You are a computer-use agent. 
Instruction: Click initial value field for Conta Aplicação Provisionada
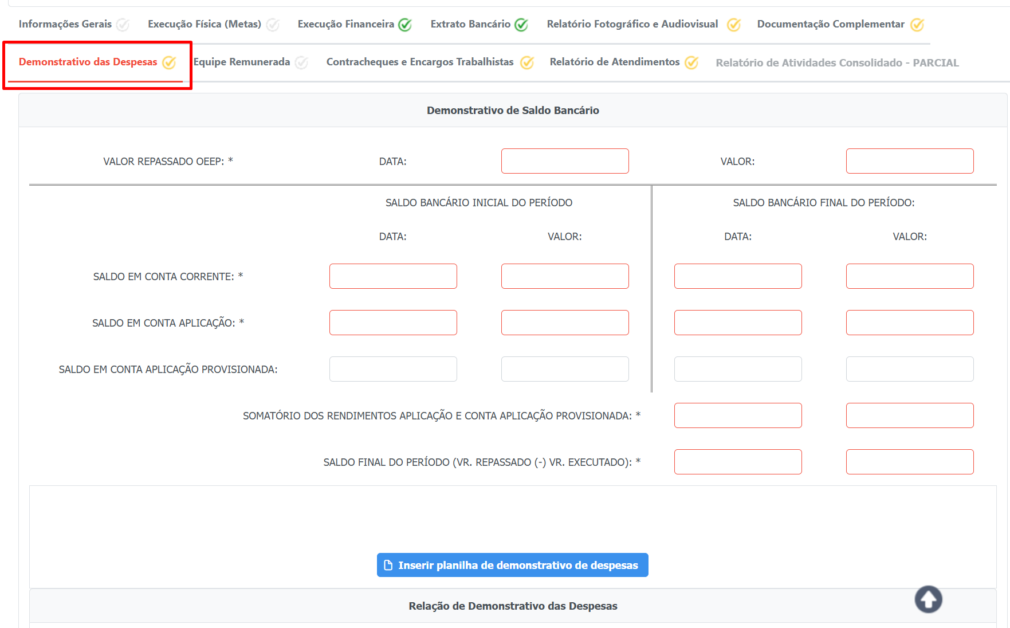tap(564, 369)
